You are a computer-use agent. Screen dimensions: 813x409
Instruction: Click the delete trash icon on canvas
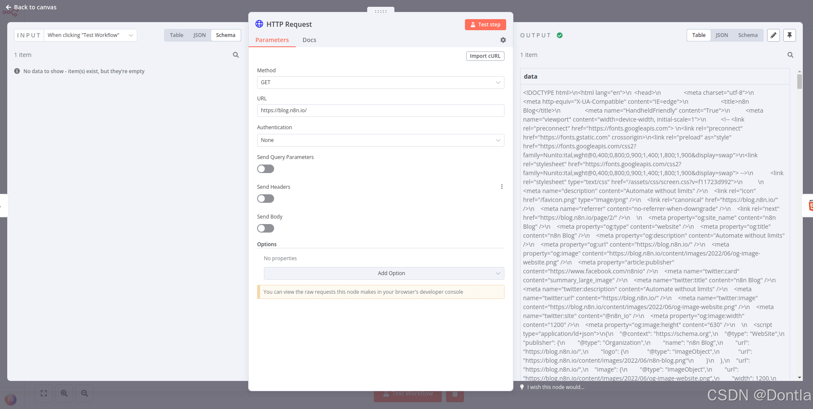point(455,394)
